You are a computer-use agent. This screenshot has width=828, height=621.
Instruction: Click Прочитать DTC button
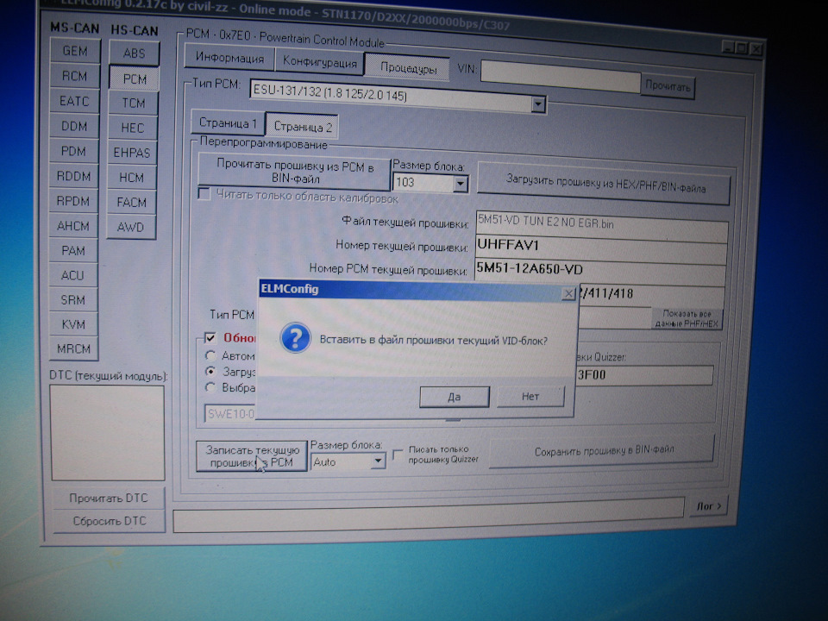pyautogui.click(x=109, y=498)
